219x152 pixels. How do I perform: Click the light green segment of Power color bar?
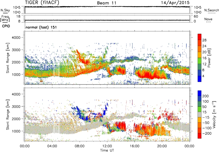200,61
